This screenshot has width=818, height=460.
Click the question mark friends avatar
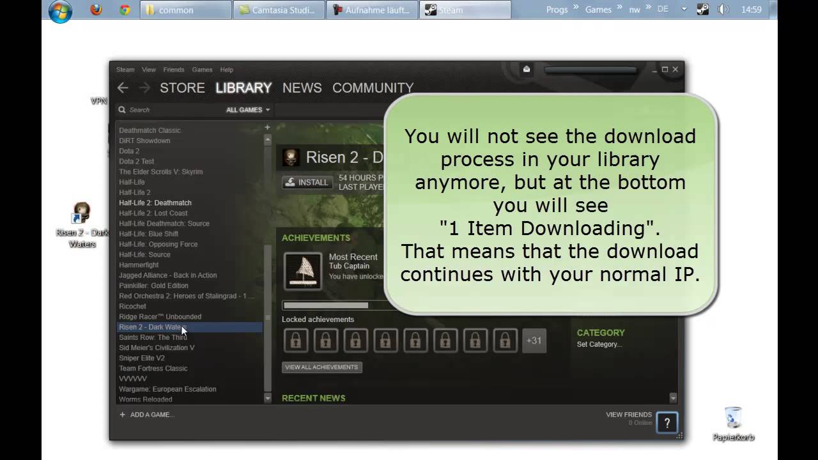pyautogui.click(x=667, y=422)
